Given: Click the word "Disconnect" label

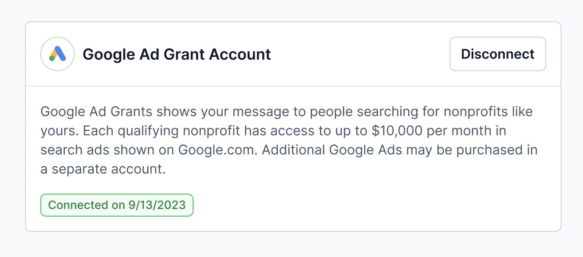Looking at the screenshot, I should [498, 54].
